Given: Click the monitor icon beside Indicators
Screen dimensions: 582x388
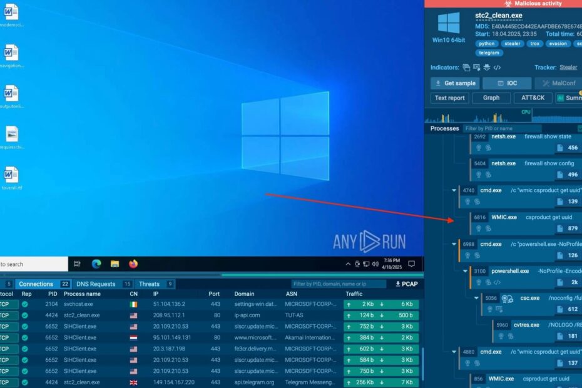Looking at the screenshot, I should coord(477,68).
